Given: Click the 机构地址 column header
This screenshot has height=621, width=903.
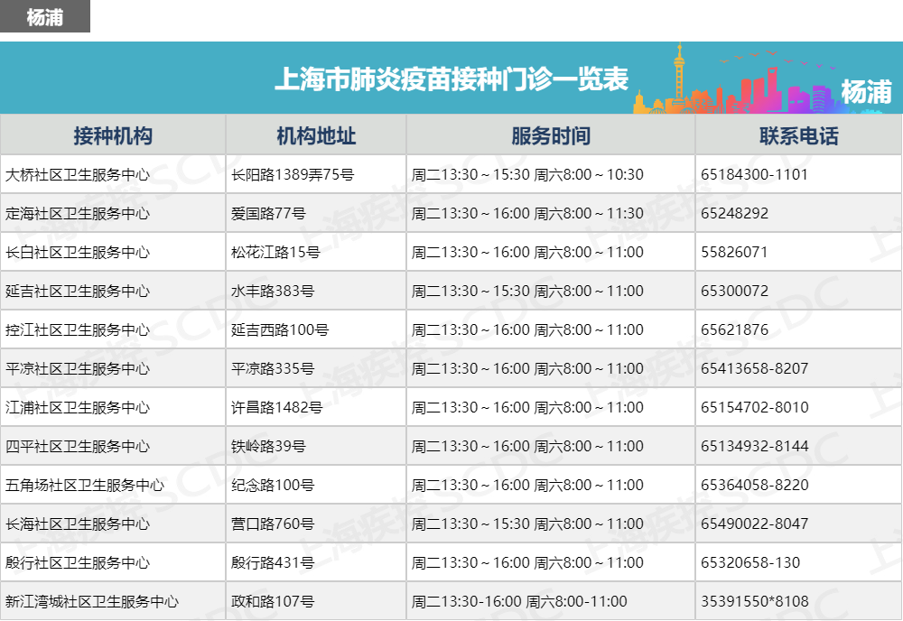Looking at the screenshot, I should [316, 135].
